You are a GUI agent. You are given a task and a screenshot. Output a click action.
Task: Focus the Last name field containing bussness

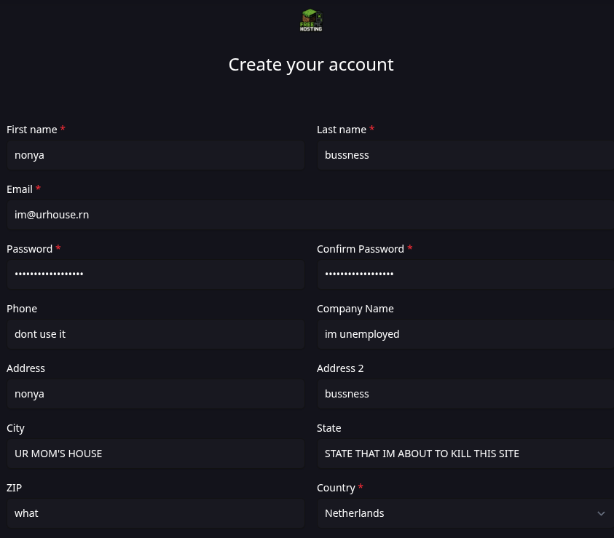(465, 155)
